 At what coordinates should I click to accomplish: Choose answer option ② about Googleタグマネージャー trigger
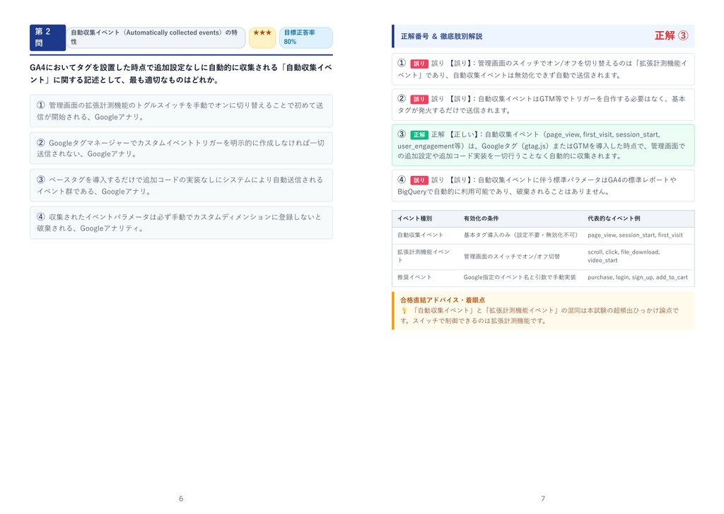181,148
